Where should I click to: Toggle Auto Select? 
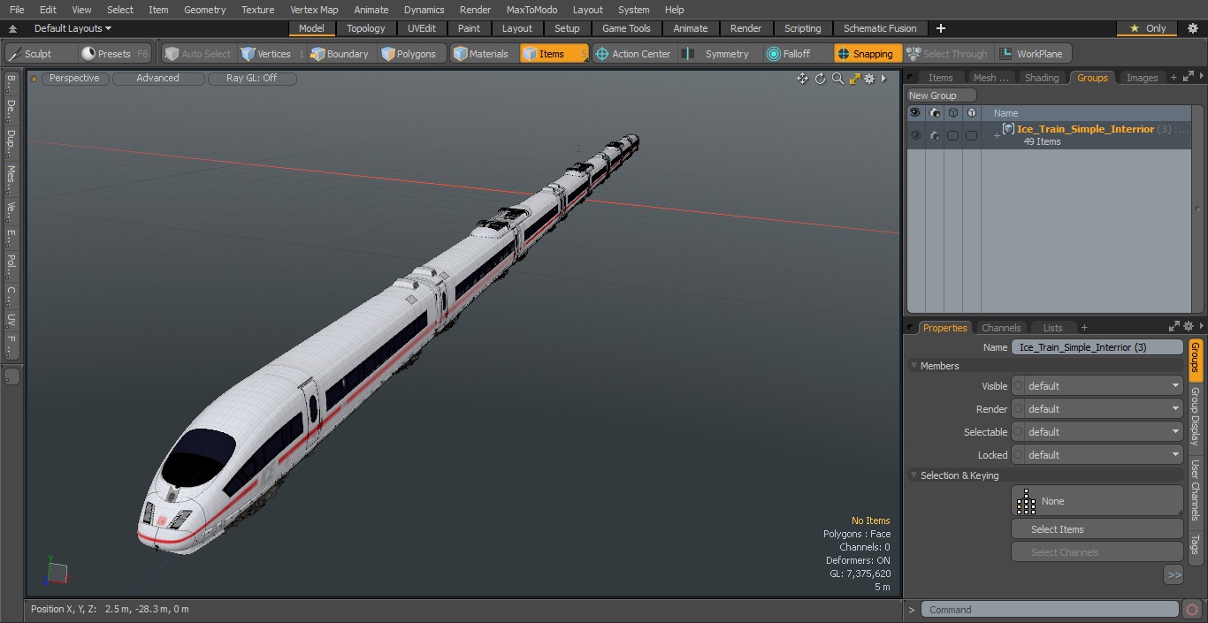pos(198,54)
